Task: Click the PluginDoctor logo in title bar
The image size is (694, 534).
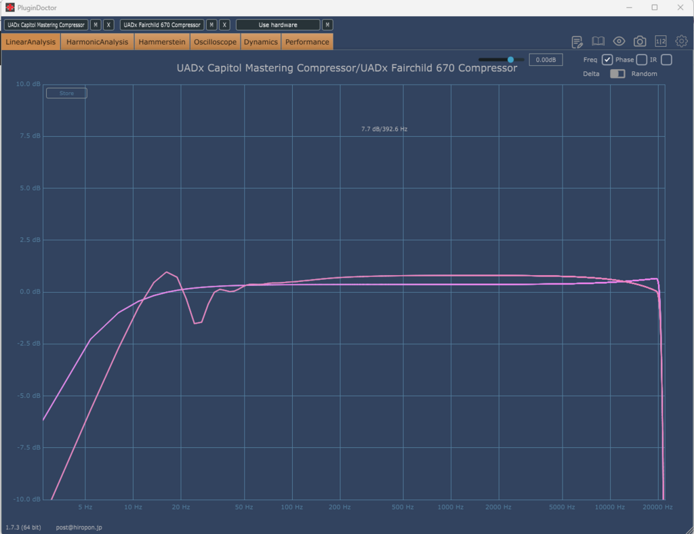Action: click(9, 7)
